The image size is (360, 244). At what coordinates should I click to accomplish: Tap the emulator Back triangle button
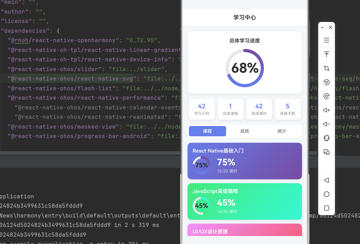coord(327,180)
